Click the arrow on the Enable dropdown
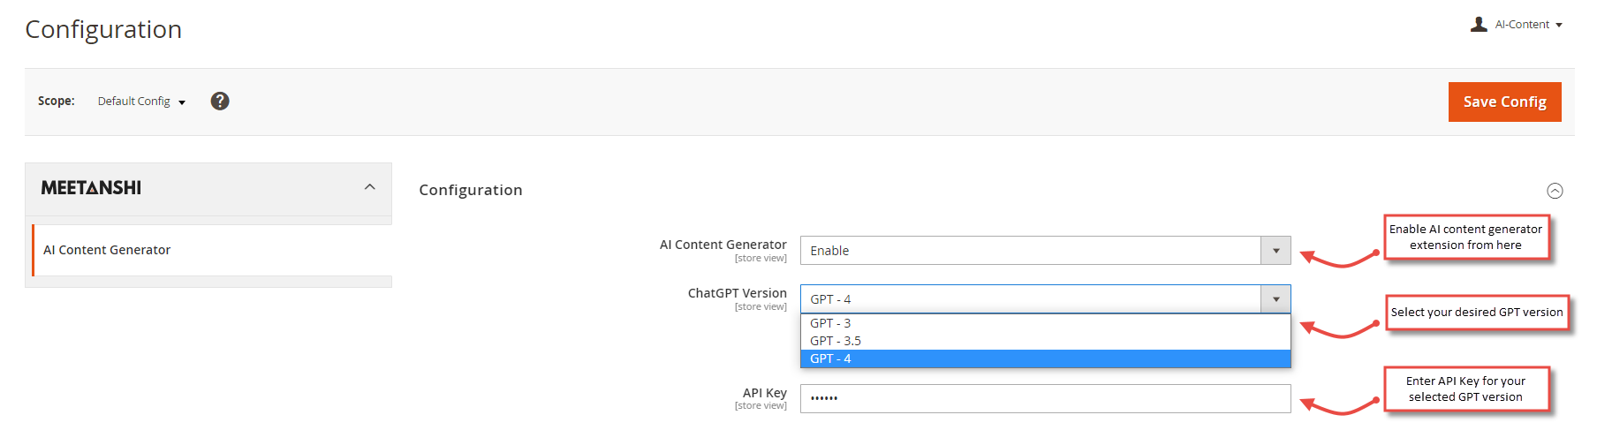The height and width of the screenshot is (430, 1597). [x=1275, y=251]
